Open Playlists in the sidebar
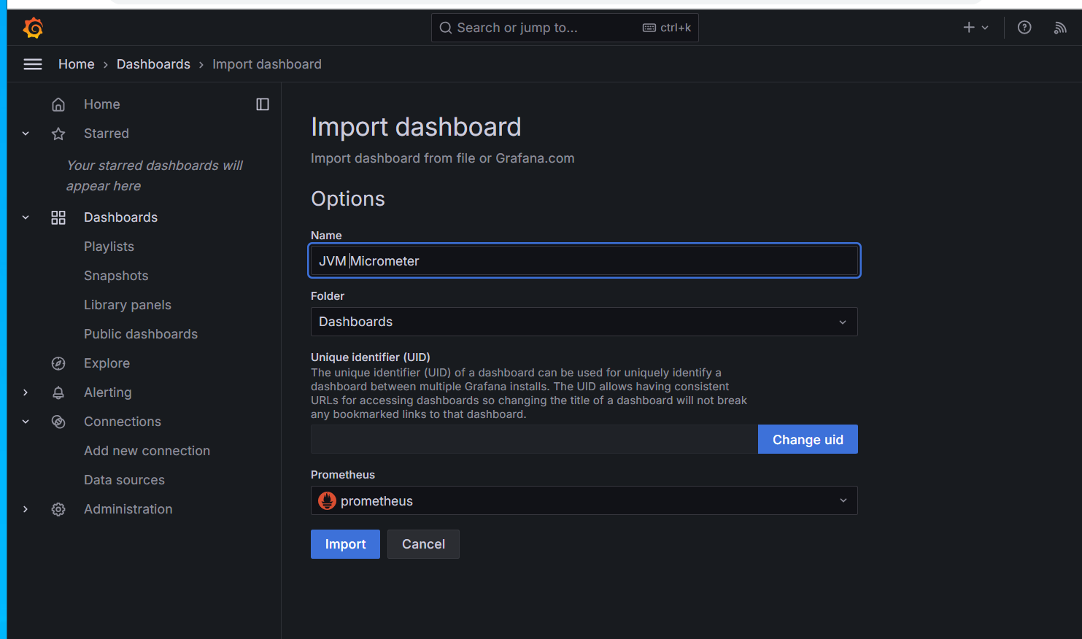Image resolution: width=1082 pixels, height=639 pixels. pos(109,247)
